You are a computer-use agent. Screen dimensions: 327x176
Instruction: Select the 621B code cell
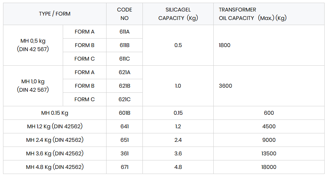click(124, 86)
